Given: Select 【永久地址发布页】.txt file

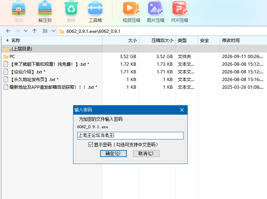Looking at the screenshot, I should (134, 80).
